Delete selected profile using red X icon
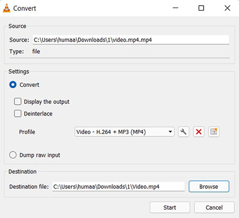 (198, 132)
